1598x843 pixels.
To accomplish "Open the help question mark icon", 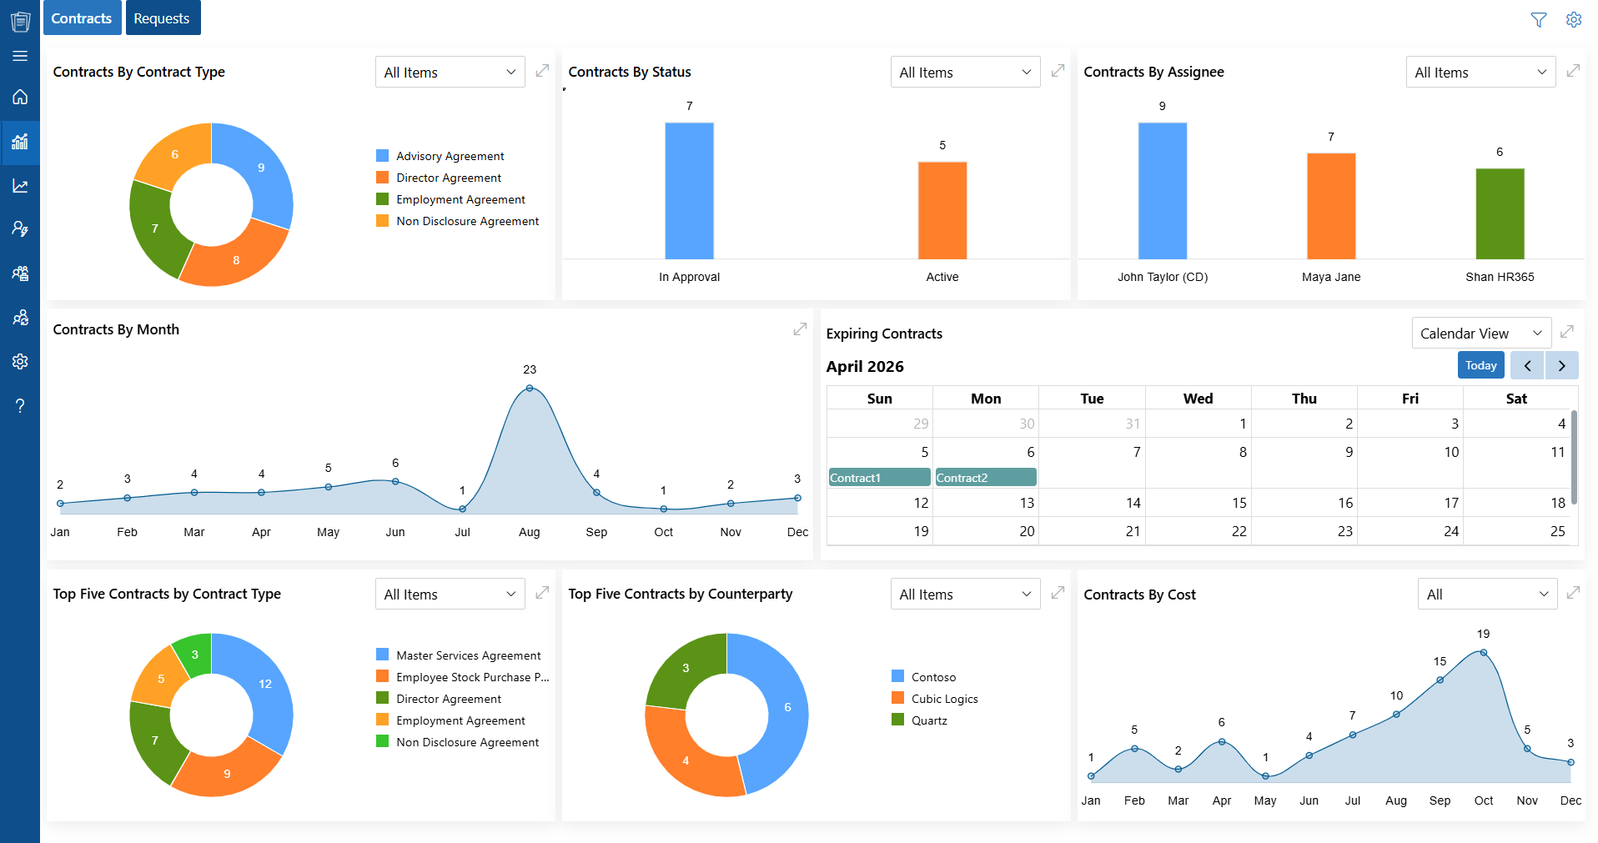I will point(20,406).
